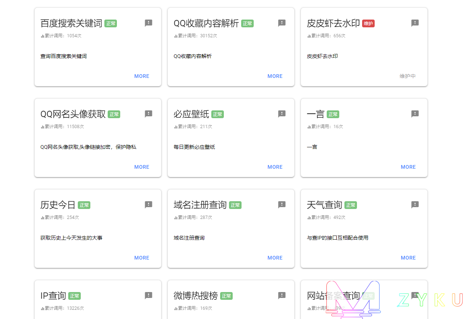Open MORE for 一言 API
The height and width of the screenshot is (319, 465).
coord(408,167)
